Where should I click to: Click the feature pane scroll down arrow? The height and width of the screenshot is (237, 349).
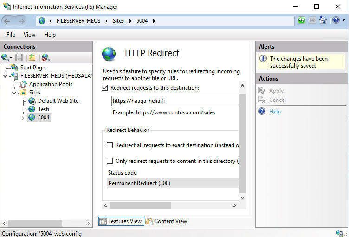click(x=243, y=198)
